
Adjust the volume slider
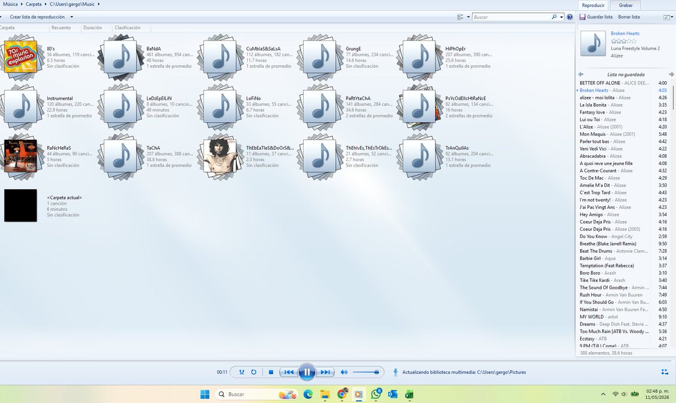pyautogui.click(x=365, y=372)
